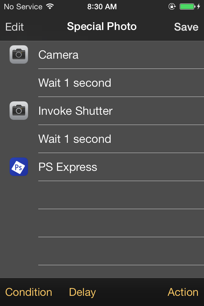The width and height of the screenshot is (204, 306).
Task: Tap the Special Photo title
Action: tap(102, 27)
